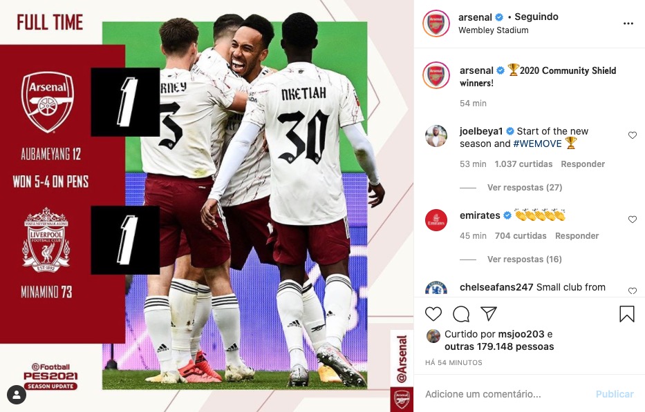
Task: Open joelbeya1 profile avatar
Action: pyautogui.click(x=436, y=136)
